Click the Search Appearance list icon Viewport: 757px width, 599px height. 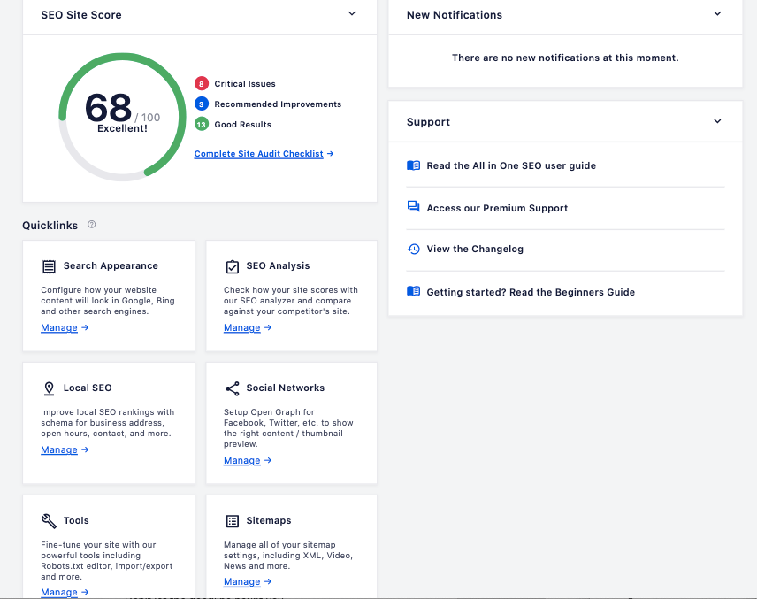tap(49, 266)
